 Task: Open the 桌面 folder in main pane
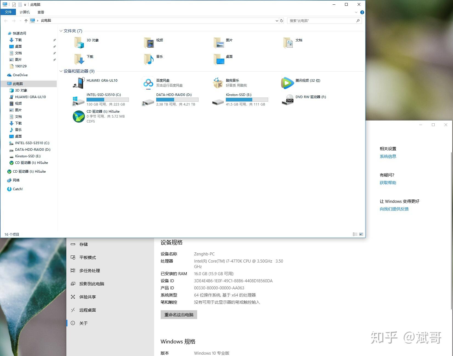[219, 59]
